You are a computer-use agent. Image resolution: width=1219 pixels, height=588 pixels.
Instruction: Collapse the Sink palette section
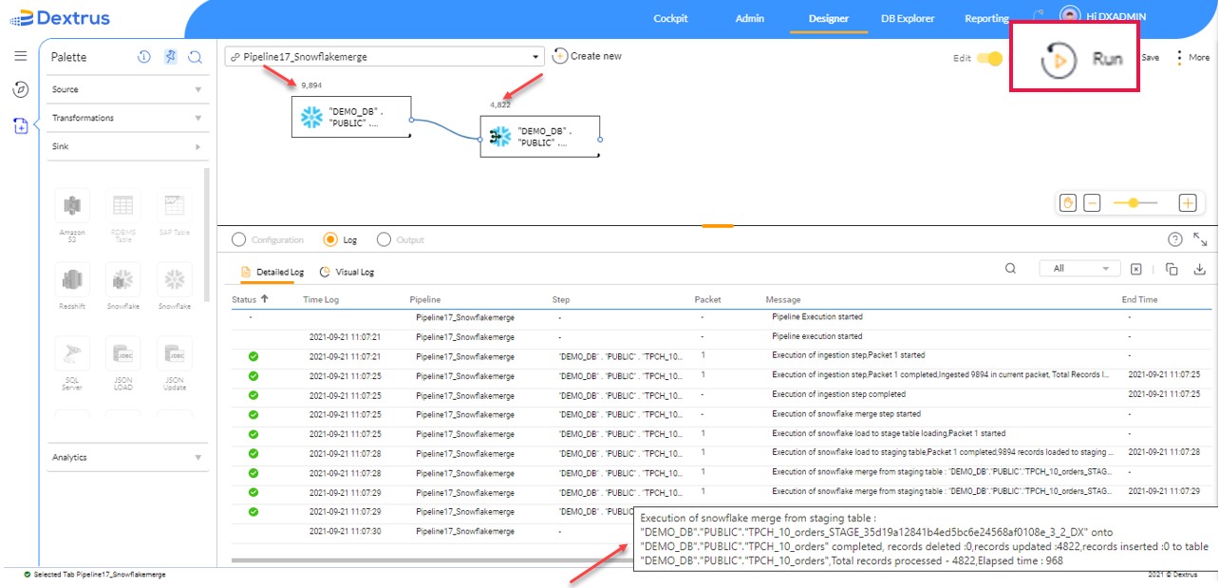[128, 146]
